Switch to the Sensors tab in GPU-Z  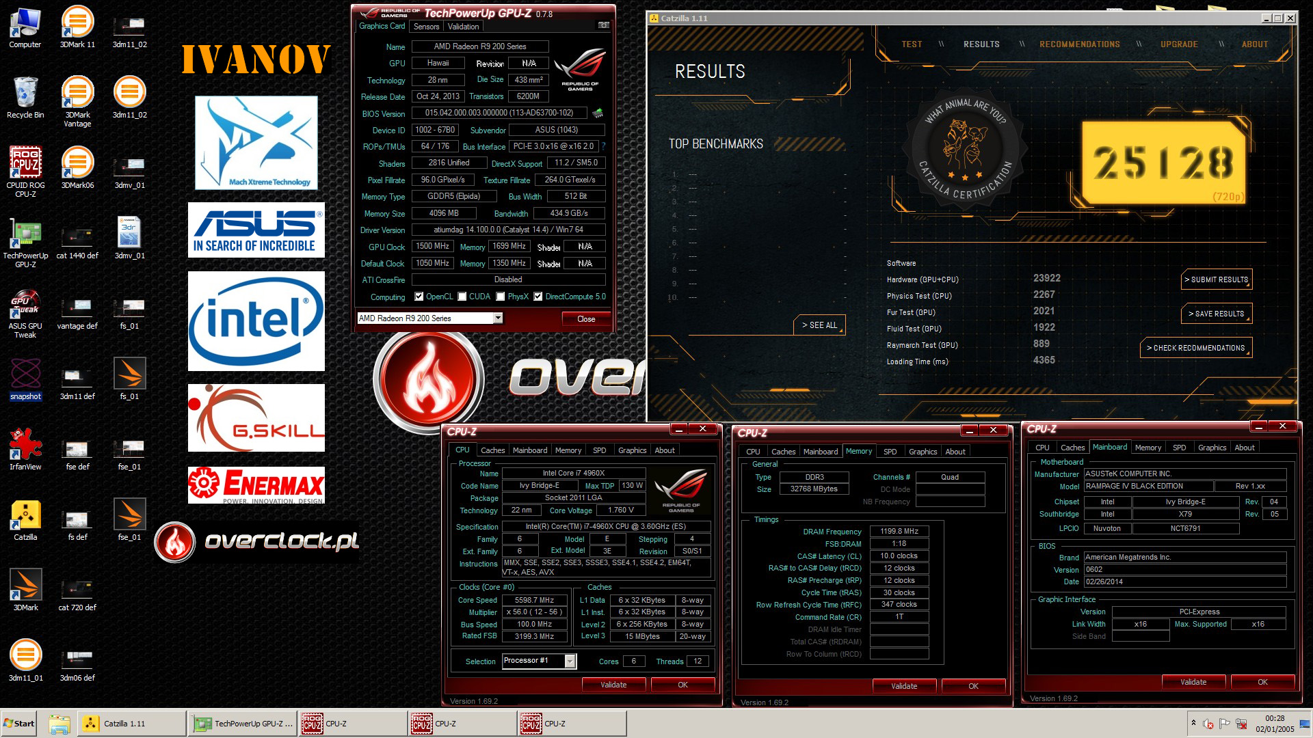(x=426, y=27)
